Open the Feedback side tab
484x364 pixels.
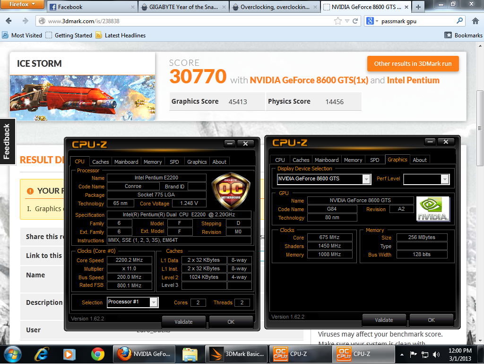click(x=7, y=142)
